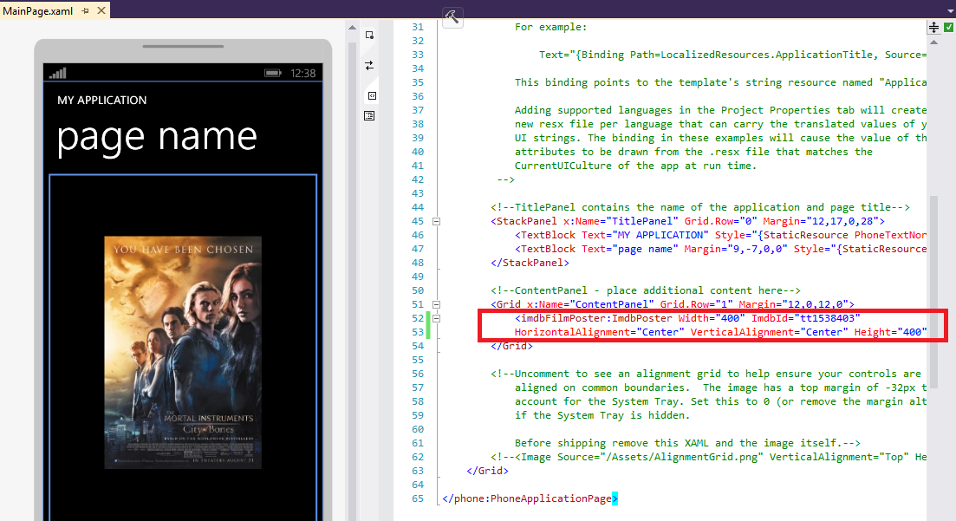This screenshot has height=521, width=956.
Task: Click the designer pane scroll-up arrow
Action: (352, 28)
